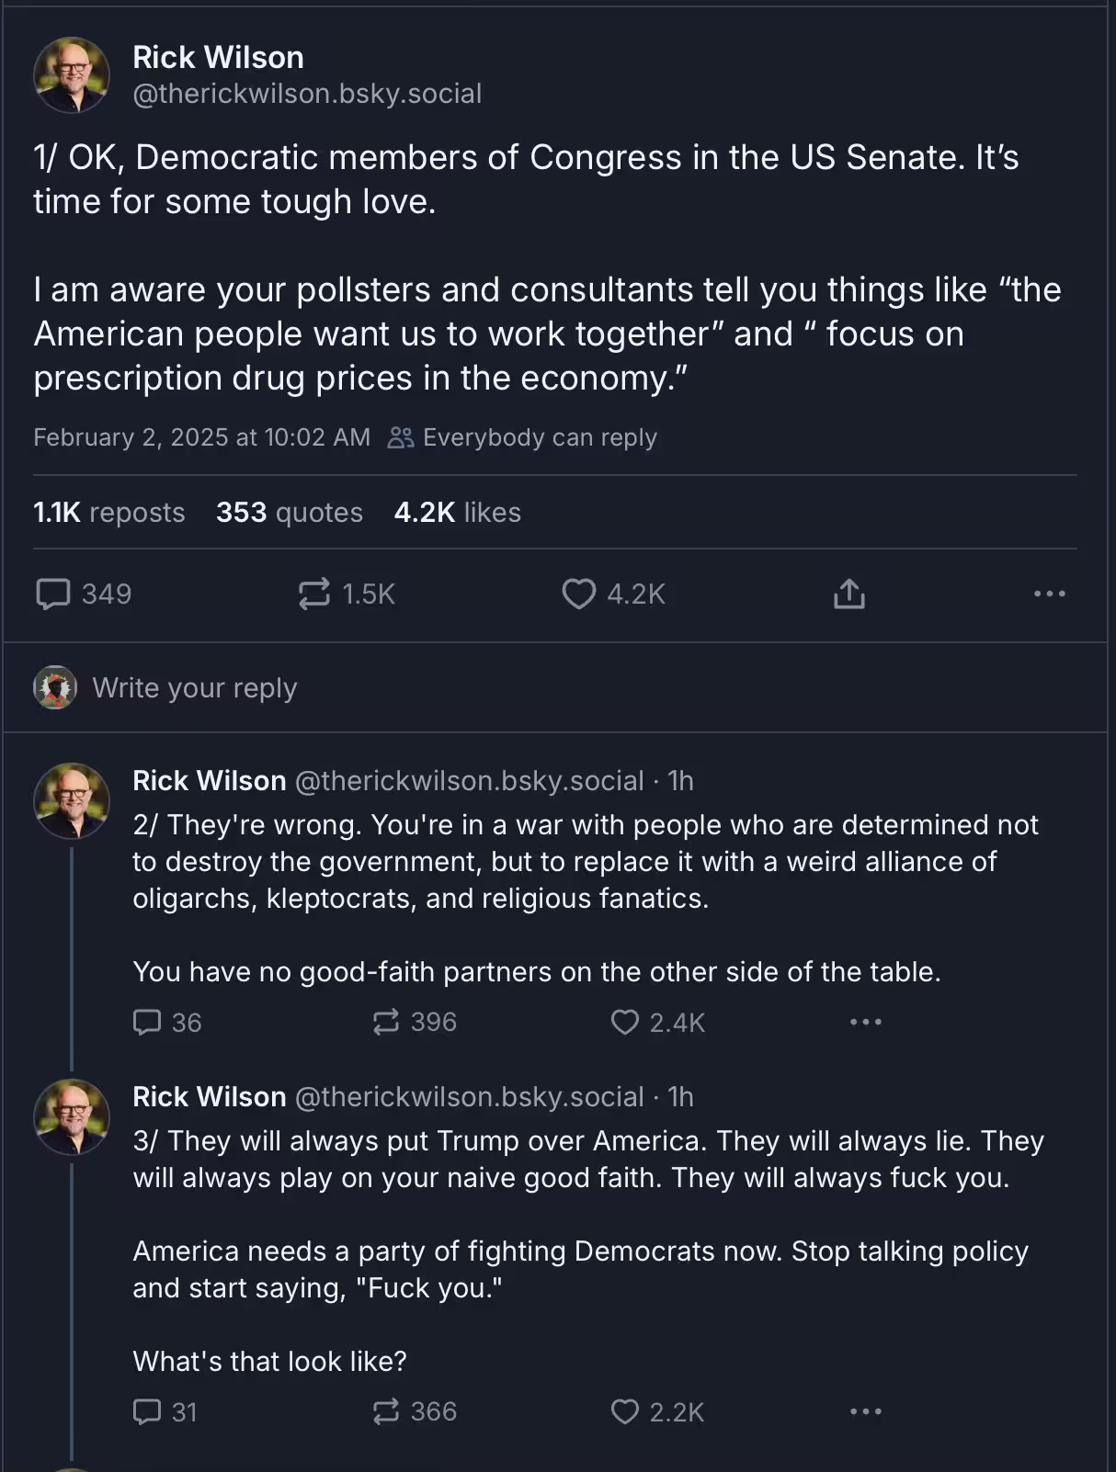Open more options on the 2/ reply
This screenshot has height=1472, width=1116.
[865, 1022]
